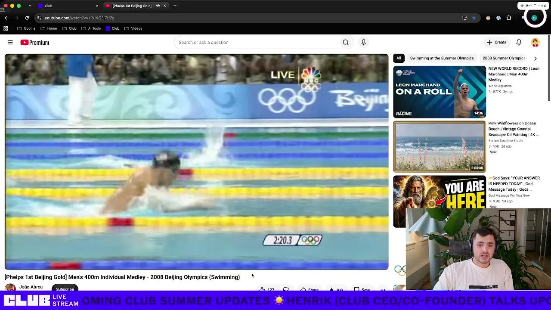View site information icon in address bar

39,18
